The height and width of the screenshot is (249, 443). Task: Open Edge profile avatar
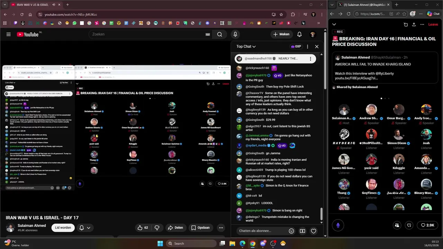point(413,14)
